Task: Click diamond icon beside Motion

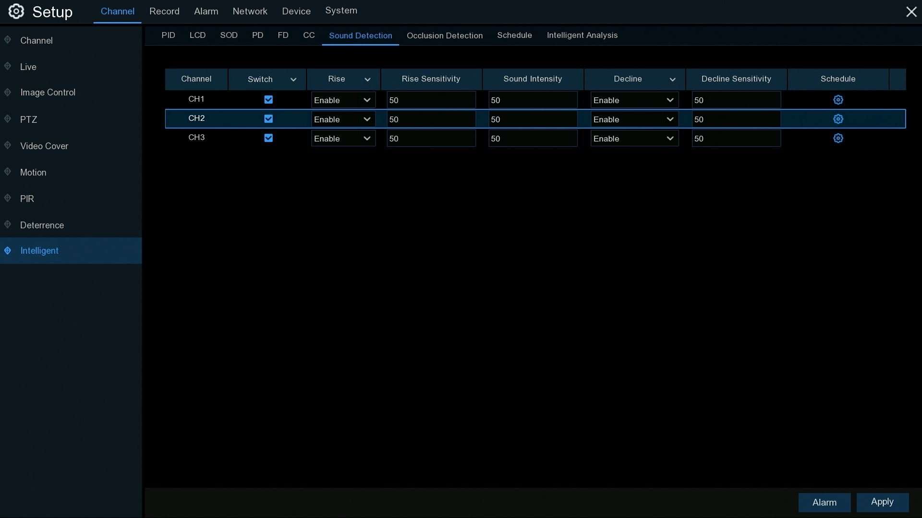Action: (8, 172)
